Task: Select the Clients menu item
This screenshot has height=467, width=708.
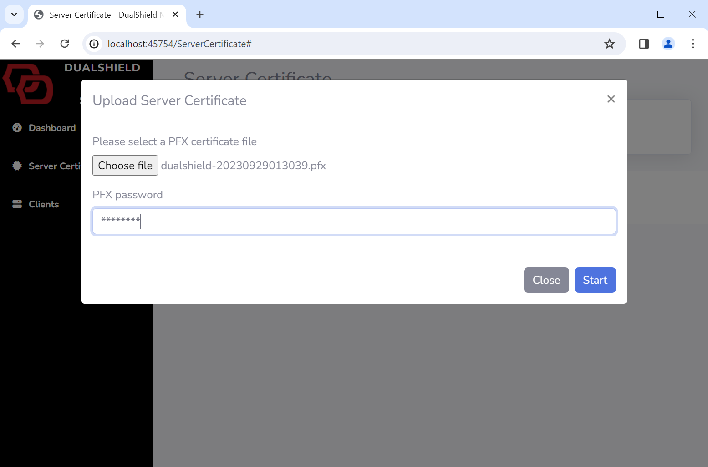Action: tap(44, 204)
